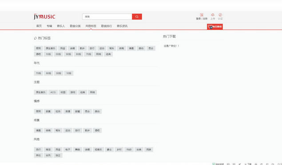This screenshot has height=165, width=282.
Task: Click the 爵士 style tag
Action: pos(109,149)
